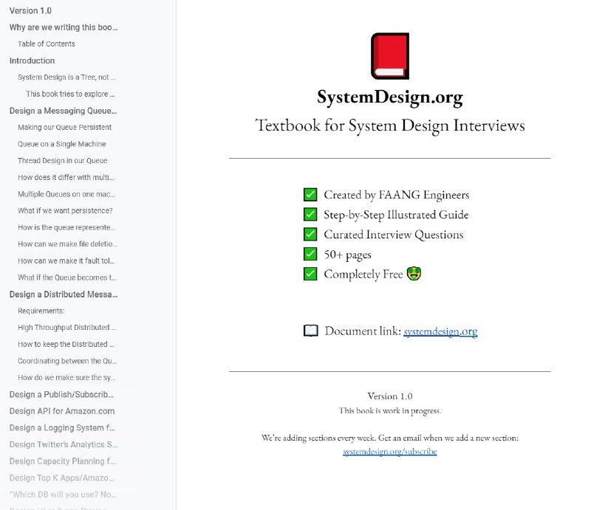Jump to Design API for Amazon.com section
The width and height of the screenshot is (591, 510).
62,411
